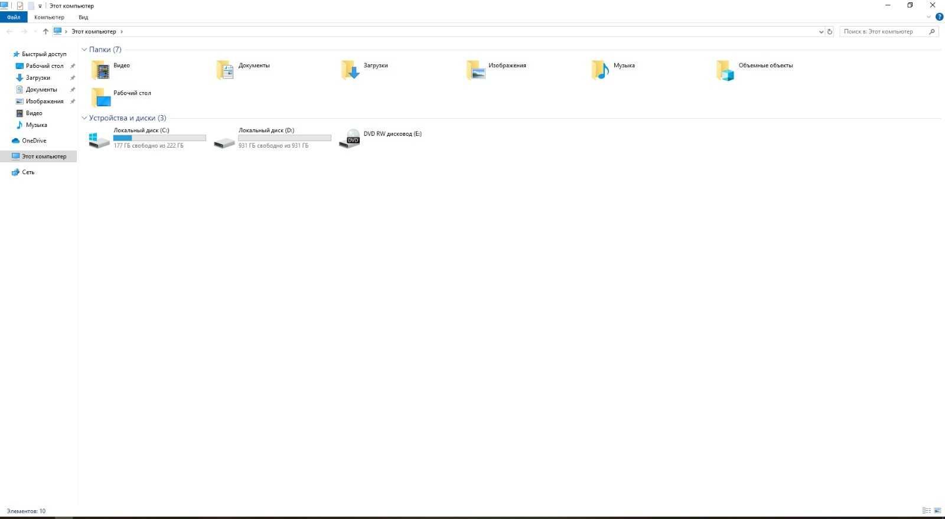The height and width of the screenshot is (519, 945).
Task: Click the search magnifier icon
Action: [932, 31]
